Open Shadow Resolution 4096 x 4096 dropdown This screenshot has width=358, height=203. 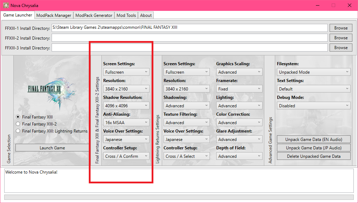(126, 106)
